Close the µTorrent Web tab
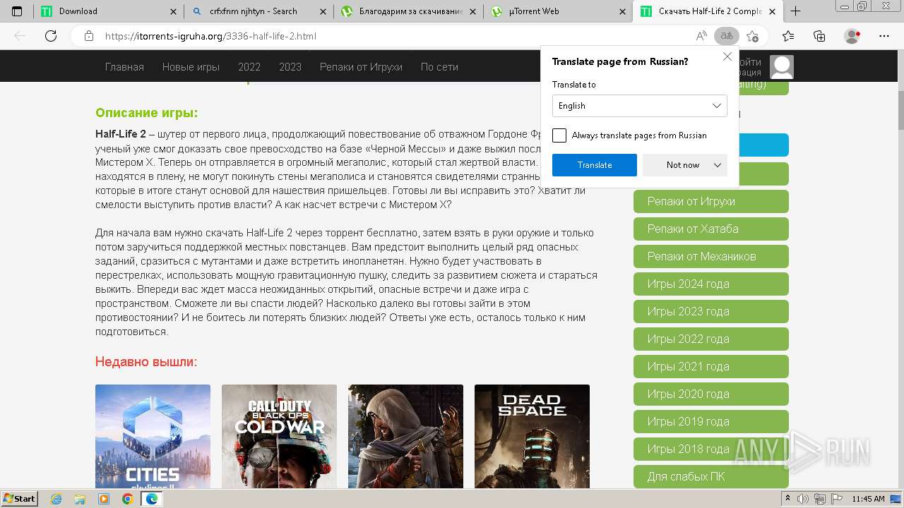The width and height of the screenshot is (904, 508). click(622, 11)
